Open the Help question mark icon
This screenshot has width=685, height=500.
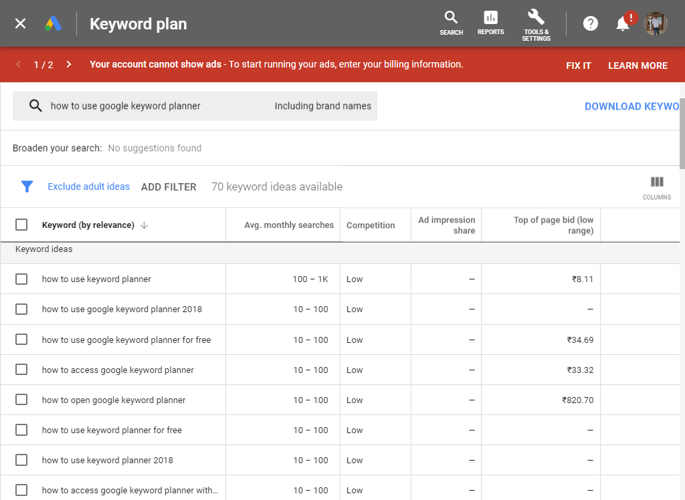[x=590, y=23]
